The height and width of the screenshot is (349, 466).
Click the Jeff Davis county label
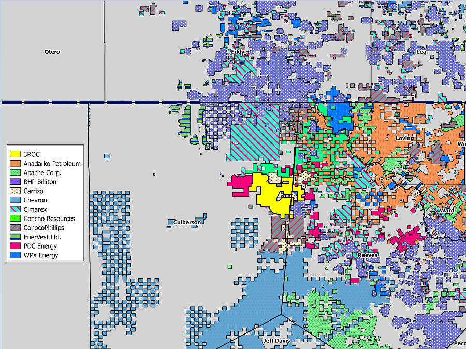click(x=276, y=341)
